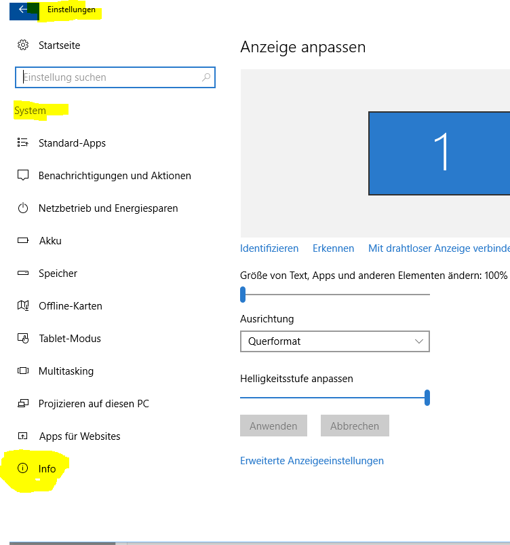Click the Erkennen link
This screenshot has width=510, height=545.
click(x=333, y=248)
